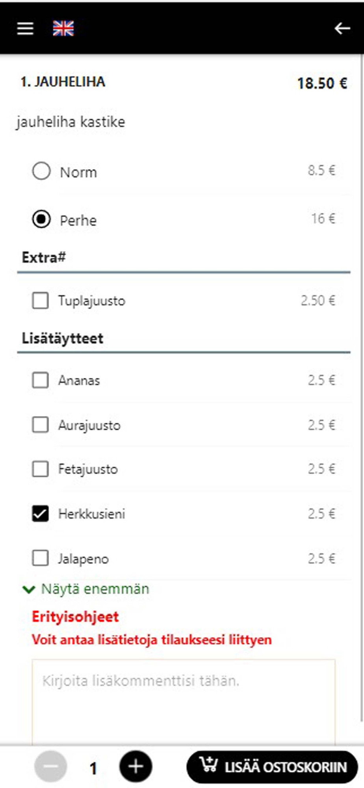Tick the Jalapeno topping
Viewport: 364px width, 788px height.
pos(40,558)
